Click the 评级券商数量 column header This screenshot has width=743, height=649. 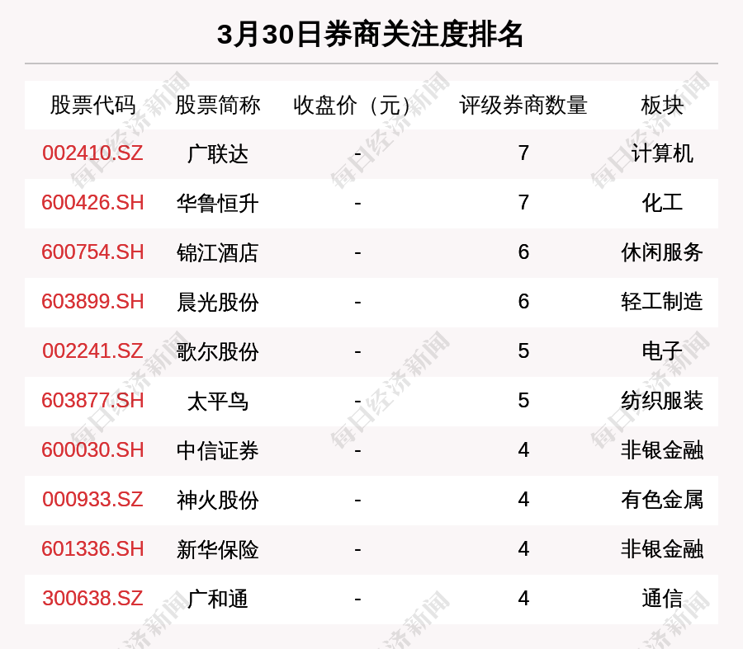523,105
